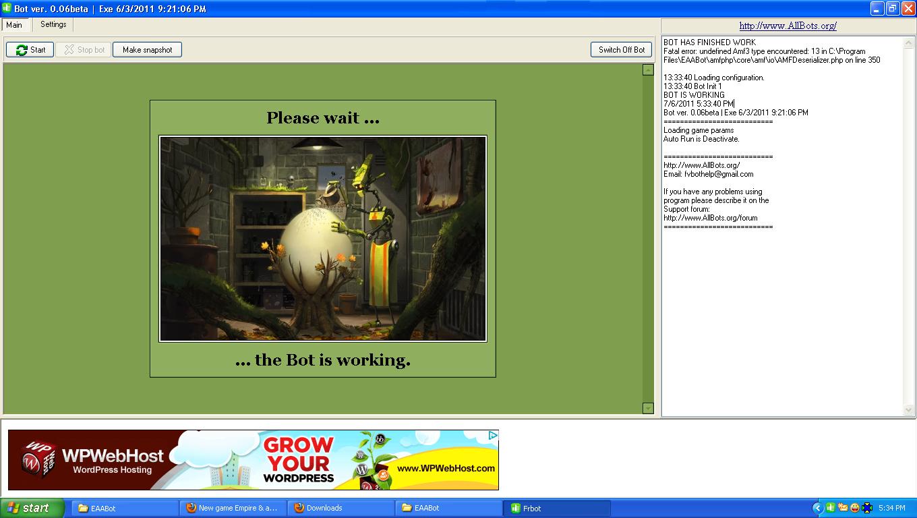Click the '13:33:40 Loading configuration.' log line
The width and height of the screenshot is (917, 518).
[713, 78]
